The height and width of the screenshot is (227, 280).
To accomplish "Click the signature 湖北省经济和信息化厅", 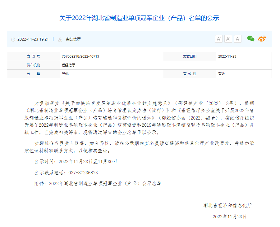I will (x=227, y=205).
